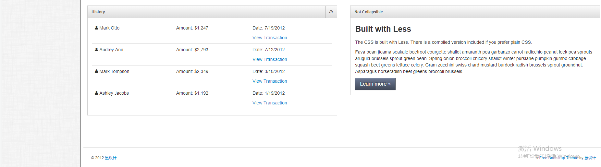Open the Free Bootstrap Theme link
The width and height of the screenshot is (601, 167).
coord(558,158)
